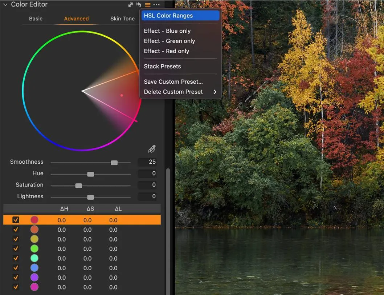Select the red color swatch row
The image size is (384, 295).
point(82,220)
